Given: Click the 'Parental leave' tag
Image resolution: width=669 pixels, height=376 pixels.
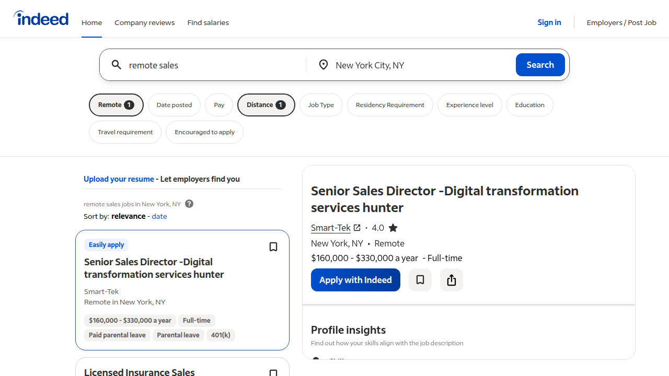Looking at the screenshot, I should click(x=178, y=335).
